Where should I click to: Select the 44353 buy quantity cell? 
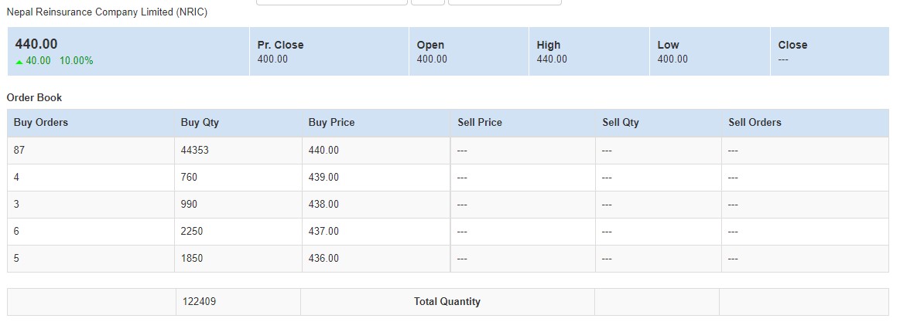click(x=238, y=151)
